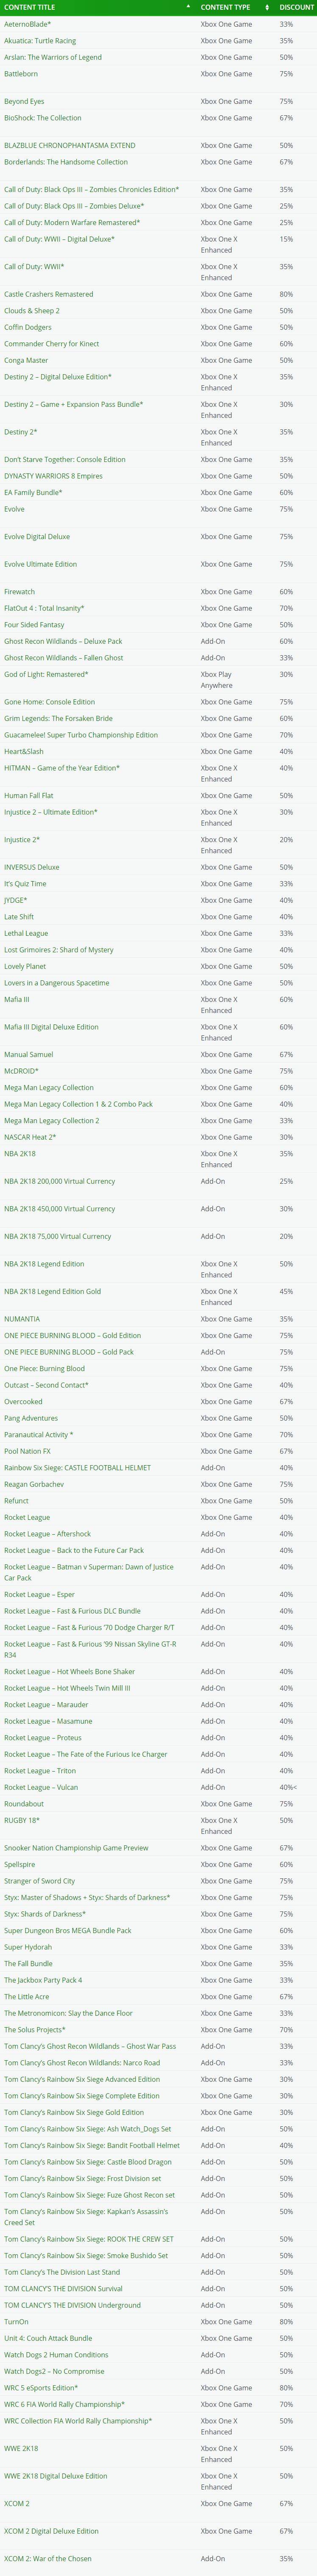
Task: Open EA Family Bundle* link
Action: 33,492
